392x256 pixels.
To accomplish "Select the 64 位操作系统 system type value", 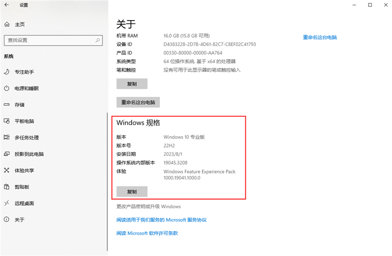I will pyautogui.click(x=199, y=62).
